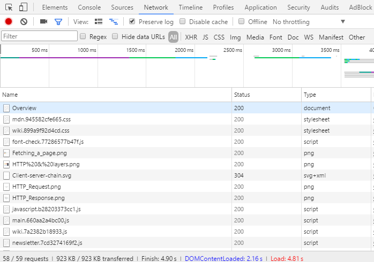Screen dimensions: 374x262
Task: Click the file icon beside font-check.77286577b47f.js
Action: [6, 142]
